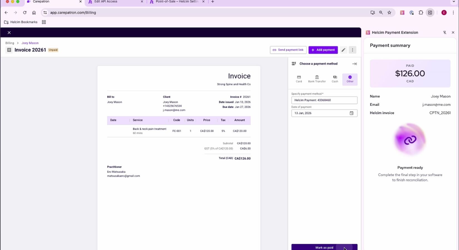
Task: Click the browser address bar URL
Action: [x=73, y=12]
